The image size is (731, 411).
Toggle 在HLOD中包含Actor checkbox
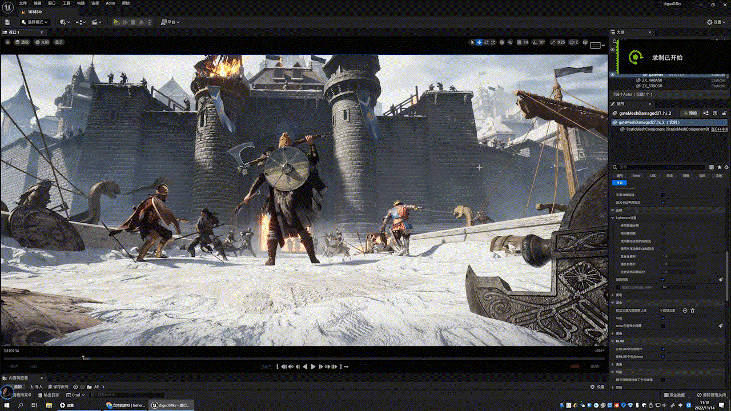pyautogui.click(x=663, y=357)
